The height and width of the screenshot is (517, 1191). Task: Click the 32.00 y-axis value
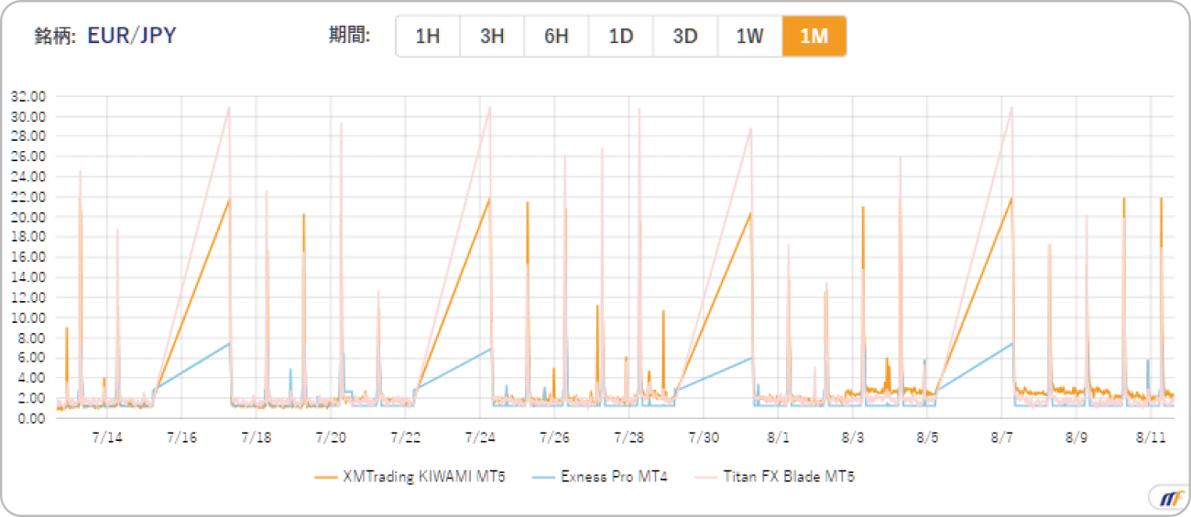coord(28,96)
